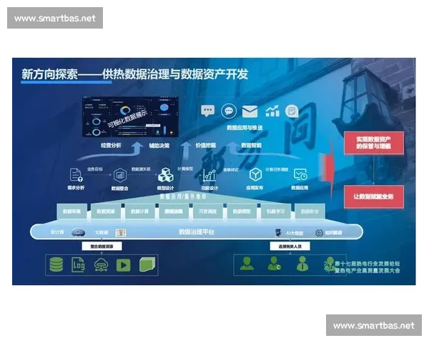Click the 价值挖掘 text
The width and height of the screenshot is (429, 343).
[x=206, y=146]
